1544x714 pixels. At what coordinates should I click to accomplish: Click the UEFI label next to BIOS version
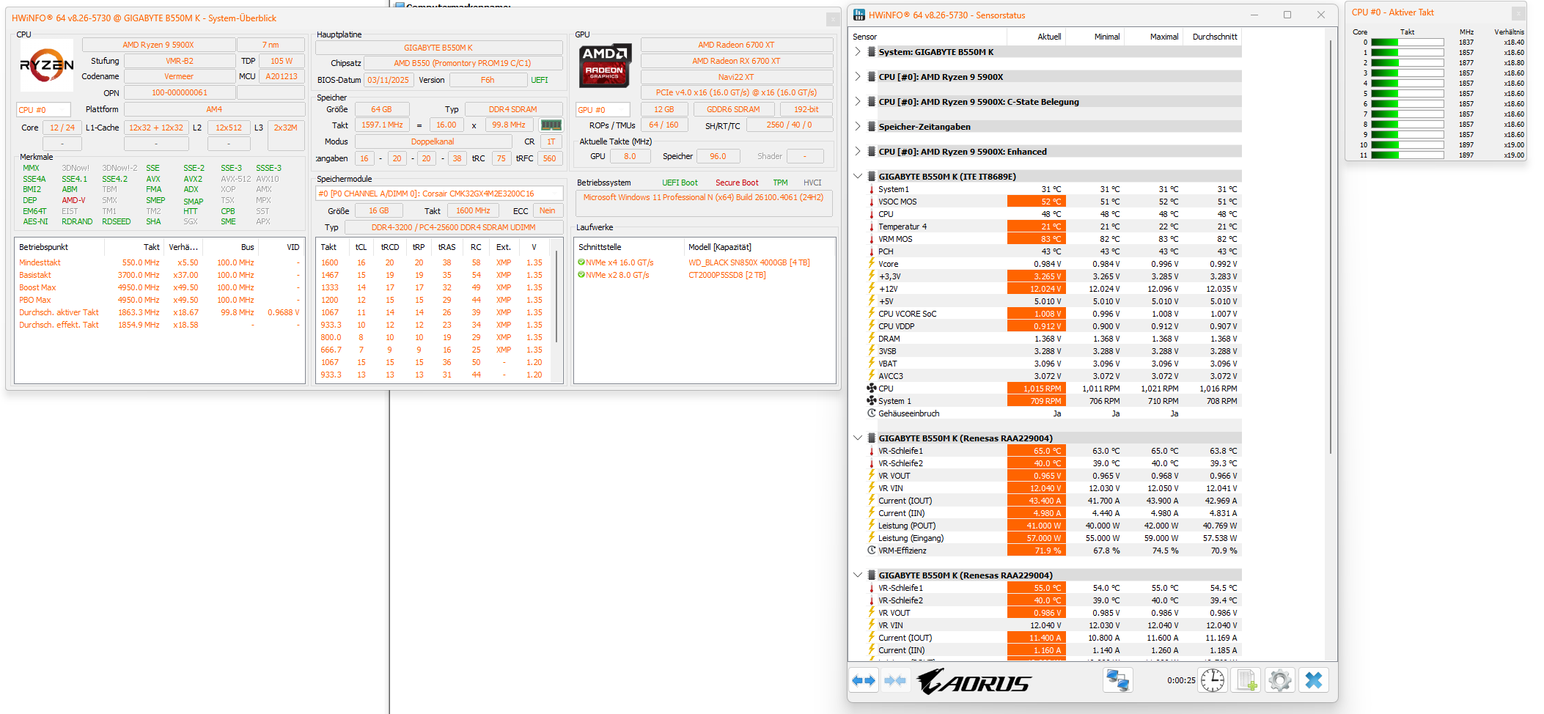click(x=540, y=80)
